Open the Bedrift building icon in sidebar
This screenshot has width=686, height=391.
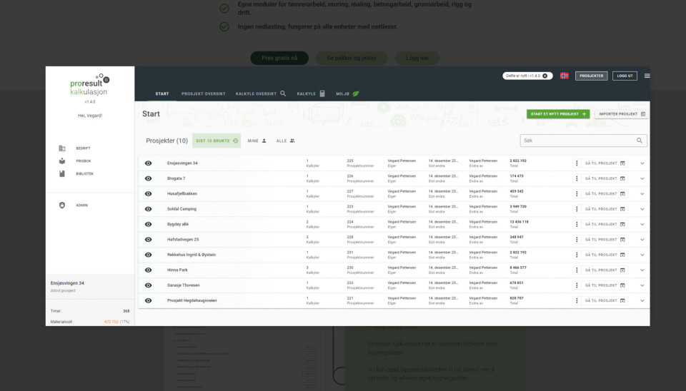(x=61, y=148)
